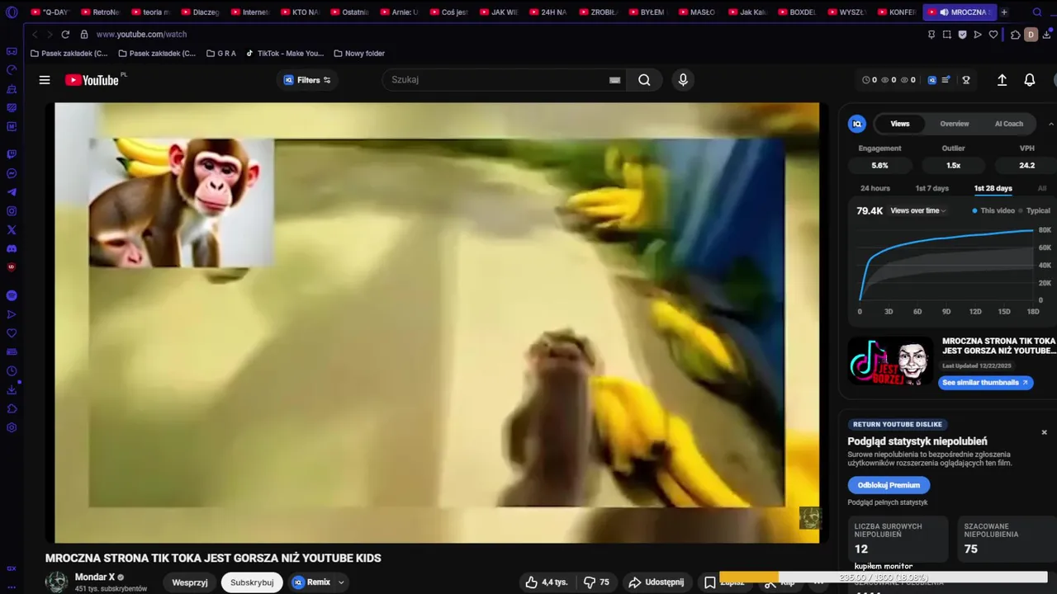Open the Opera GX main menu logo
Viewport: 1057px width, 594px height.
12,12
